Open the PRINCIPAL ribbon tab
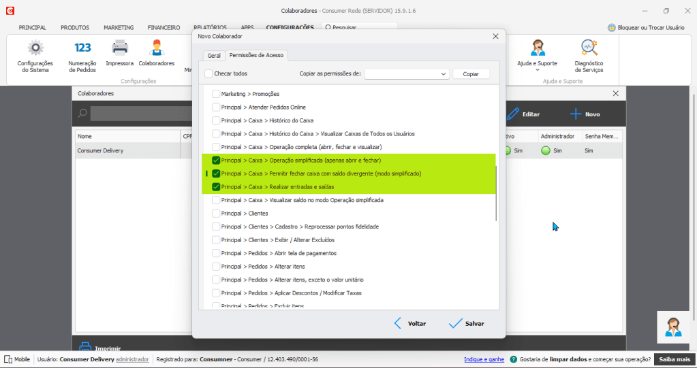 click(33, 27)
